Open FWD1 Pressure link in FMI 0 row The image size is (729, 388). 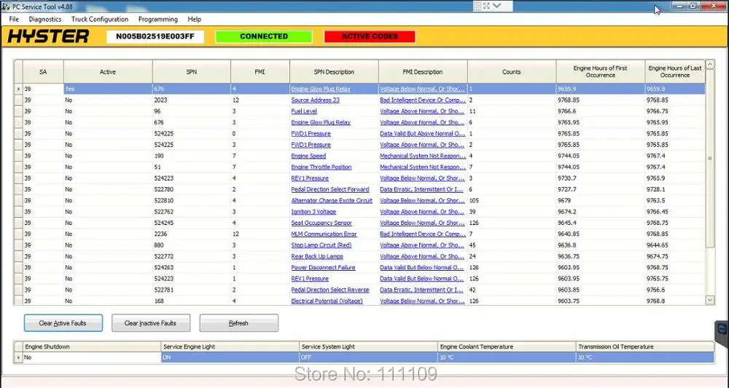point(311,134)
